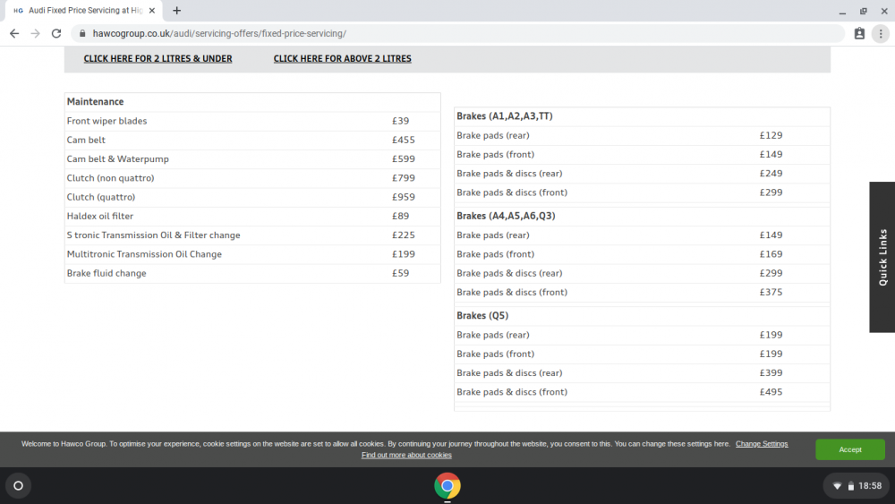
Task: Click the £199 Multitronic price
Action: pyautogui.click(x=404, y=254)
